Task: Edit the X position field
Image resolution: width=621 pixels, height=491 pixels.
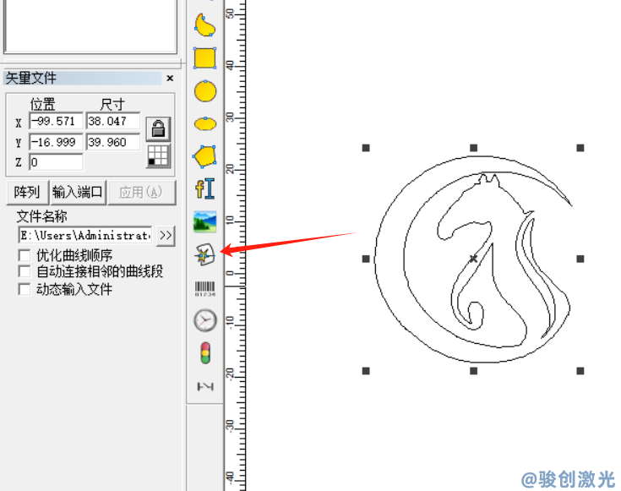Action: (x=56, y=121)
